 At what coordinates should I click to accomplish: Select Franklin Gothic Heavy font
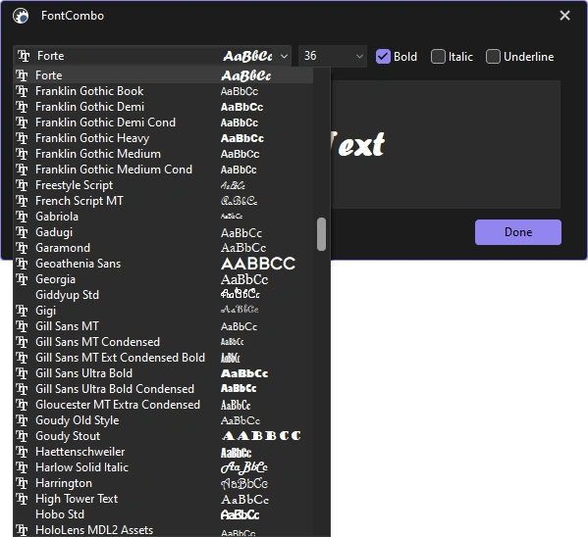pos(164,138)
